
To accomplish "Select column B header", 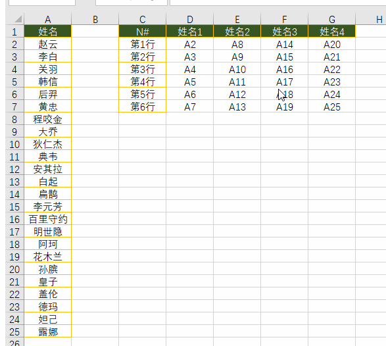I will 95,19.
